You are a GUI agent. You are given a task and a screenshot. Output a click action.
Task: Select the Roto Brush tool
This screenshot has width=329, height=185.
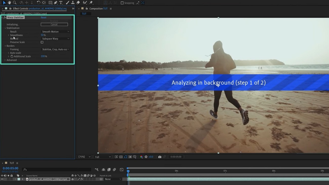point(85,3)
